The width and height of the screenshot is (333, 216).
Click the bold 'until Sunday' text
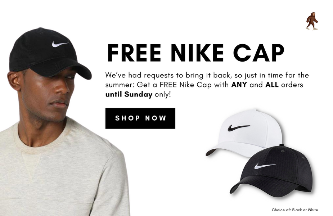pyautogui.click(x=129, y=94)
